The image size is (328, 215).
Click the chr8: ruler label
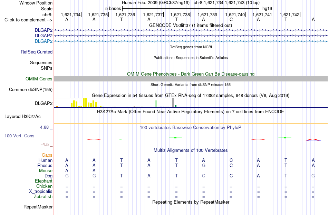click(x=47, y=14)
